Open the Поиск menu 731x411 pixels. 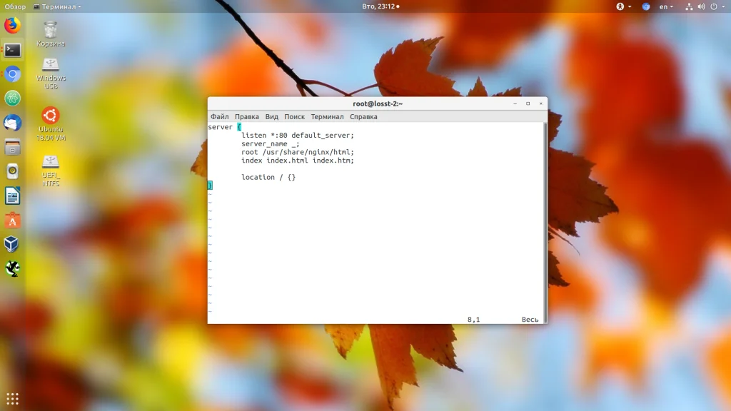pyautogui.click(x=294, y=116)
